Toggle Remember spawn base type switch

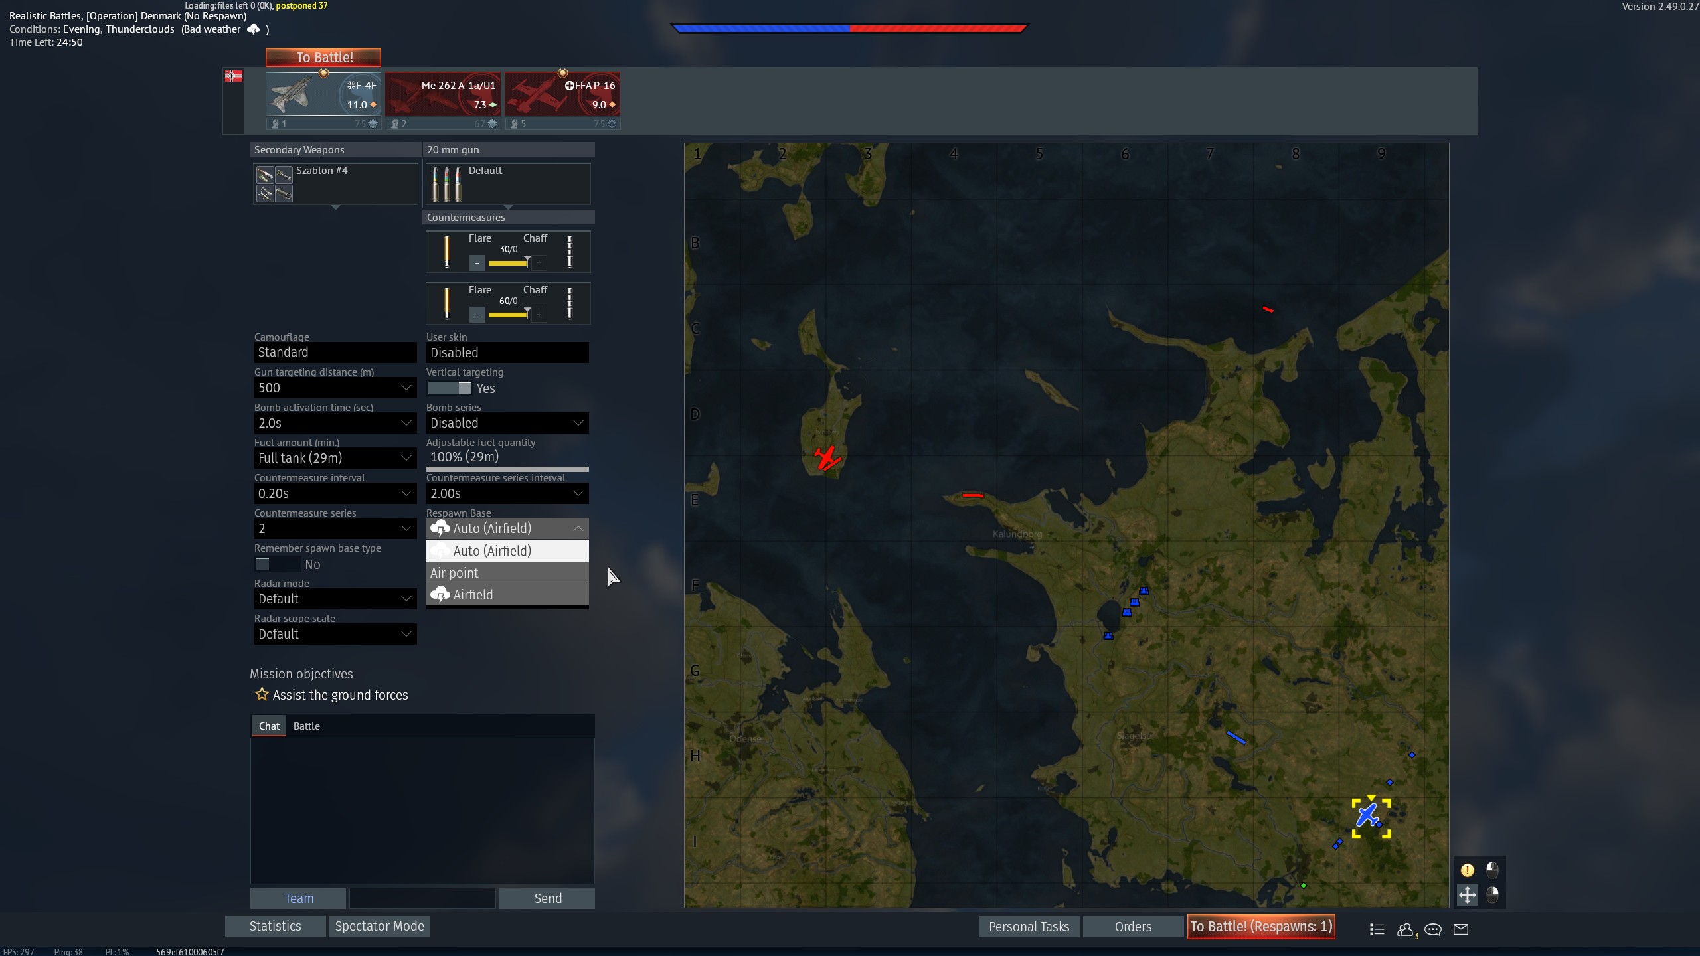coord(278,564)
